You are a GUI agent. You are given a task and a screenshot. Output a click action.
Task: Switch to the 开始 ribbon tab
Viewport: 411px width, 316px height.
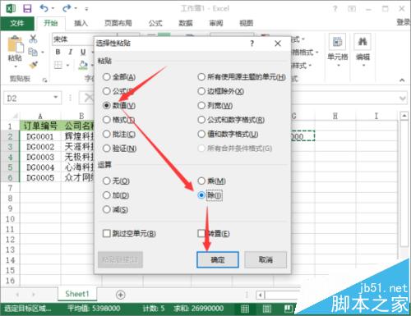click(x=51, y=23)
